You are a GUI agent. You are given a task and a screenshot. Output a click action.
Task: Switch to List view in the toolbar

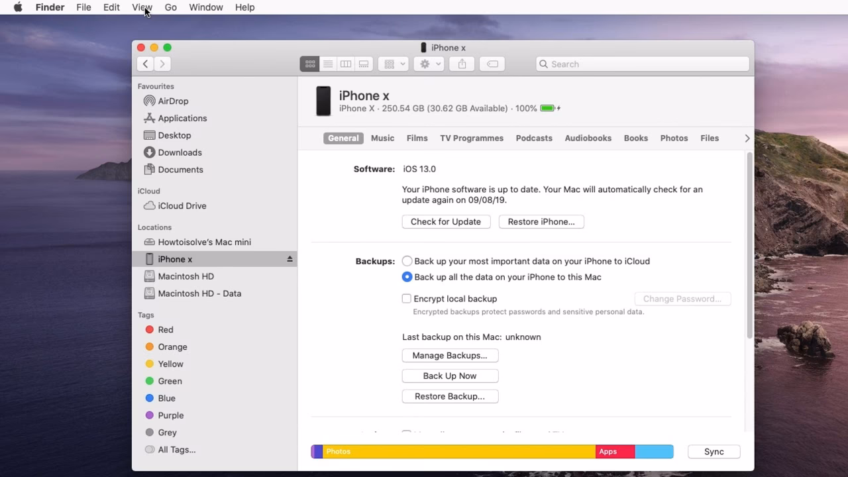click(x=328, y=64)
